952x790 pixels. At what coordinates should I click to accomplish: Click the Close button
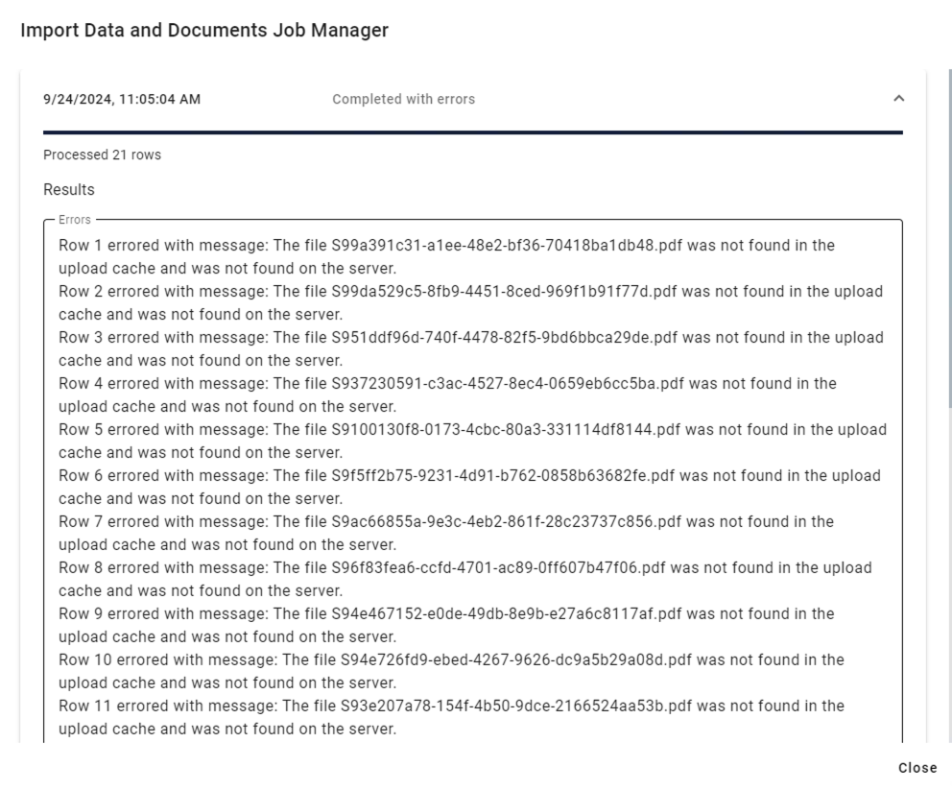[x=917, y=768]
